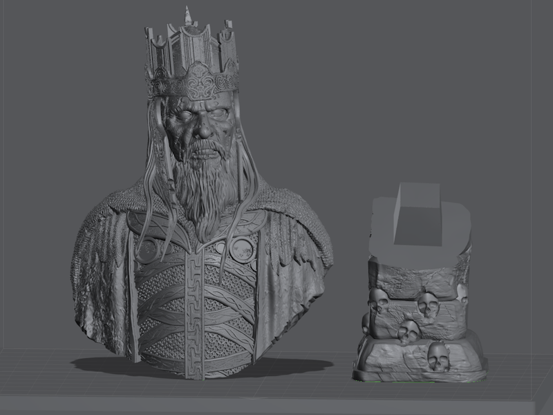553x415 pixels.
Task: Select the upper-right skull on the pedestal
Action: pyautogui.click(x=429, y=303)
